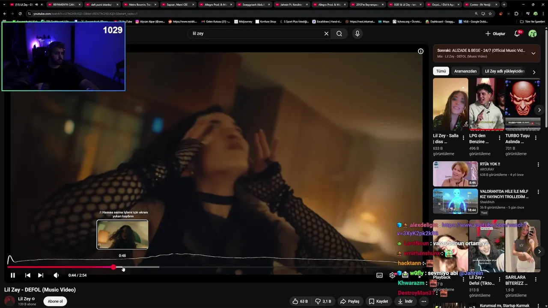Go to the previous video
This screenshot has width=548, height=308.
[x=27, y=275]
